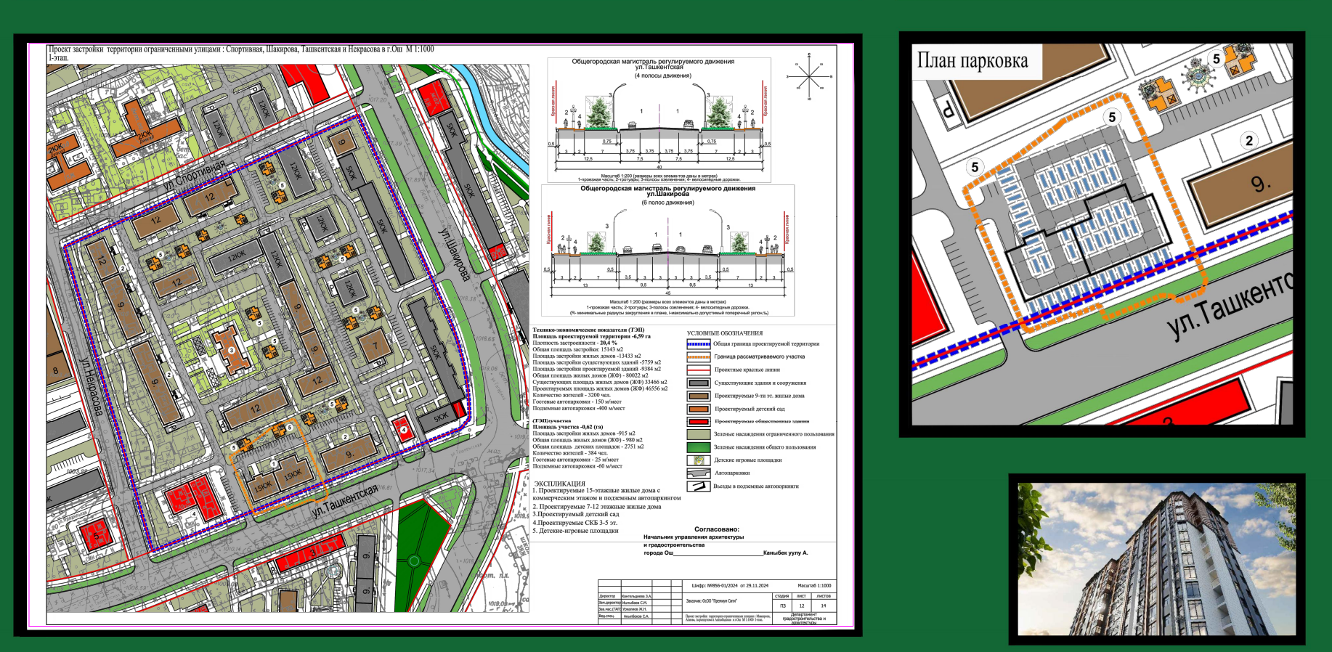This screenshot has height=652, width=1332.
Task: Click explication item '3.Проектируемый детский сад'
Action: click(x=576, y=514)
